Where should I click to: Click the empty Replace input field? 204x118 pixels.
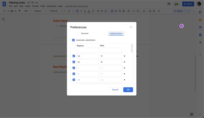(87, 50)
